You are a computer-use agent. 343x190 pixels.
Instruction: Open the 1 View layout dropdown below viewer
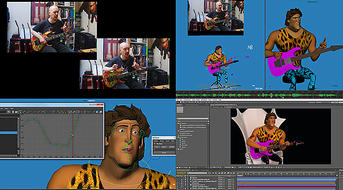[x=267, y=167]
